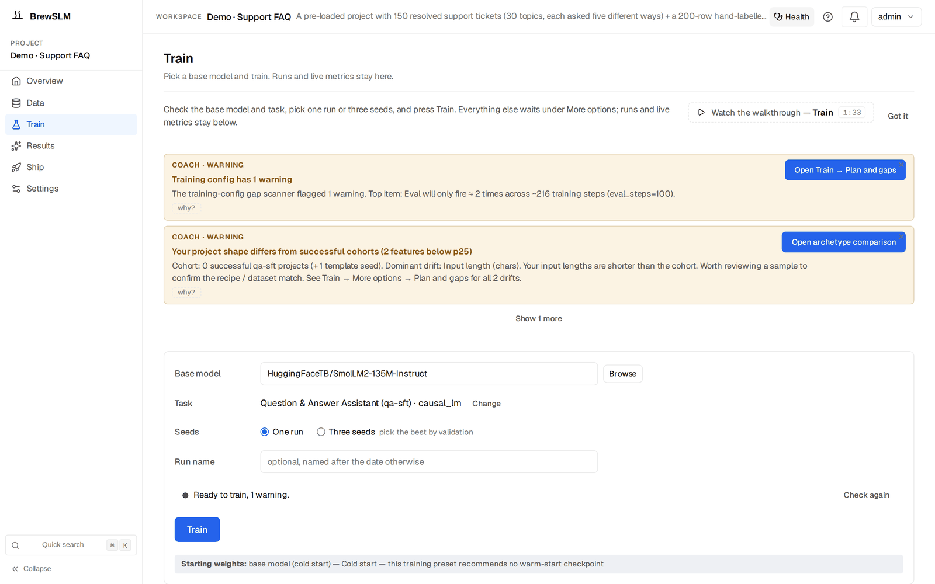The image size is (935, 584).
Task: Go to the Data section
Action: click(71, 103)
